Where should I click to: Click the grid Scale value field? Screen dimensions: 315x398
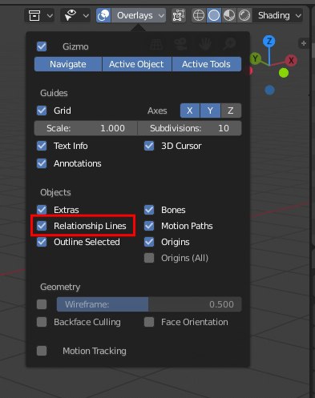coord(86,128)
